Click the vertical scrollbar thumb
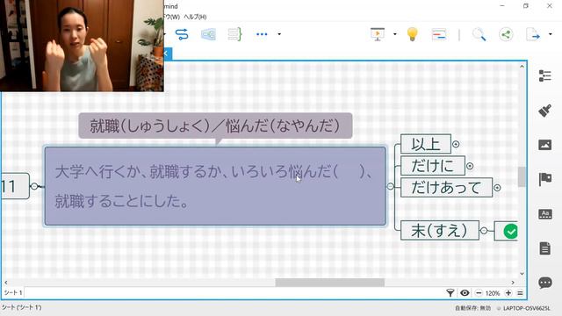Viewport: 562px width, 316px height. tap(522, 176)
